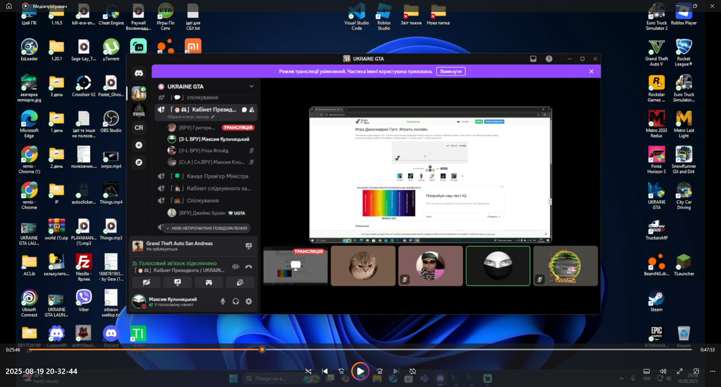Open the media player volume control

coord(663,371)
